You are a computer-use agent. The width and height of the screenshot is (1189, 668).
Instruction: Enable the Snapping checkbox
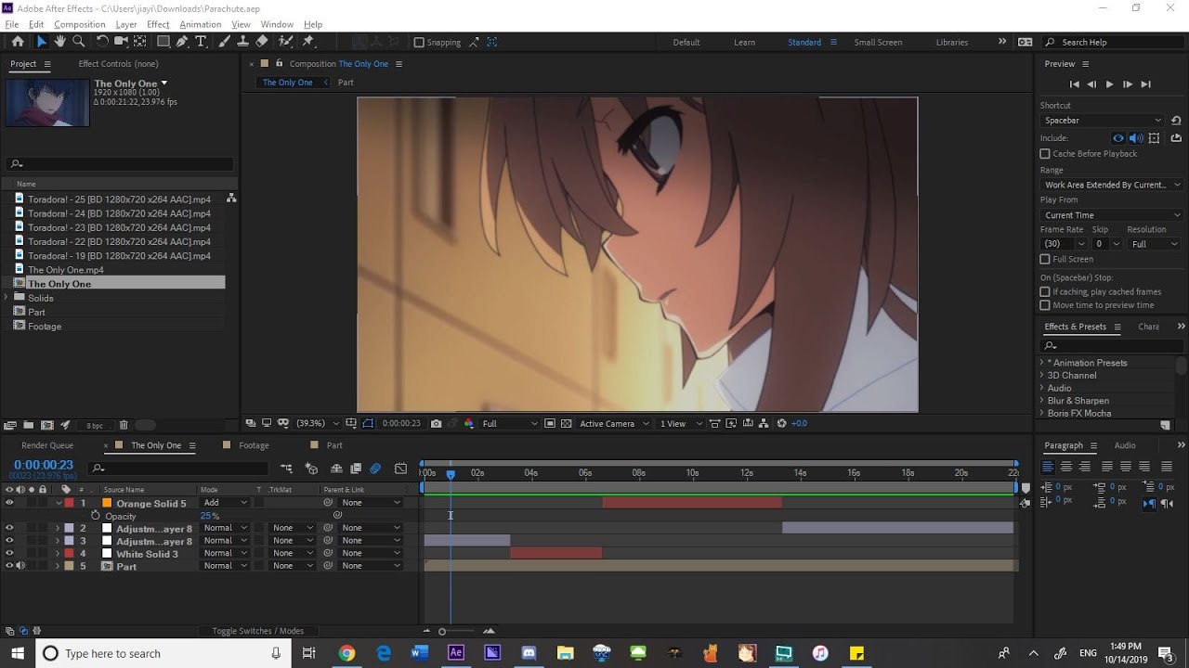click(x=419, y=42)
